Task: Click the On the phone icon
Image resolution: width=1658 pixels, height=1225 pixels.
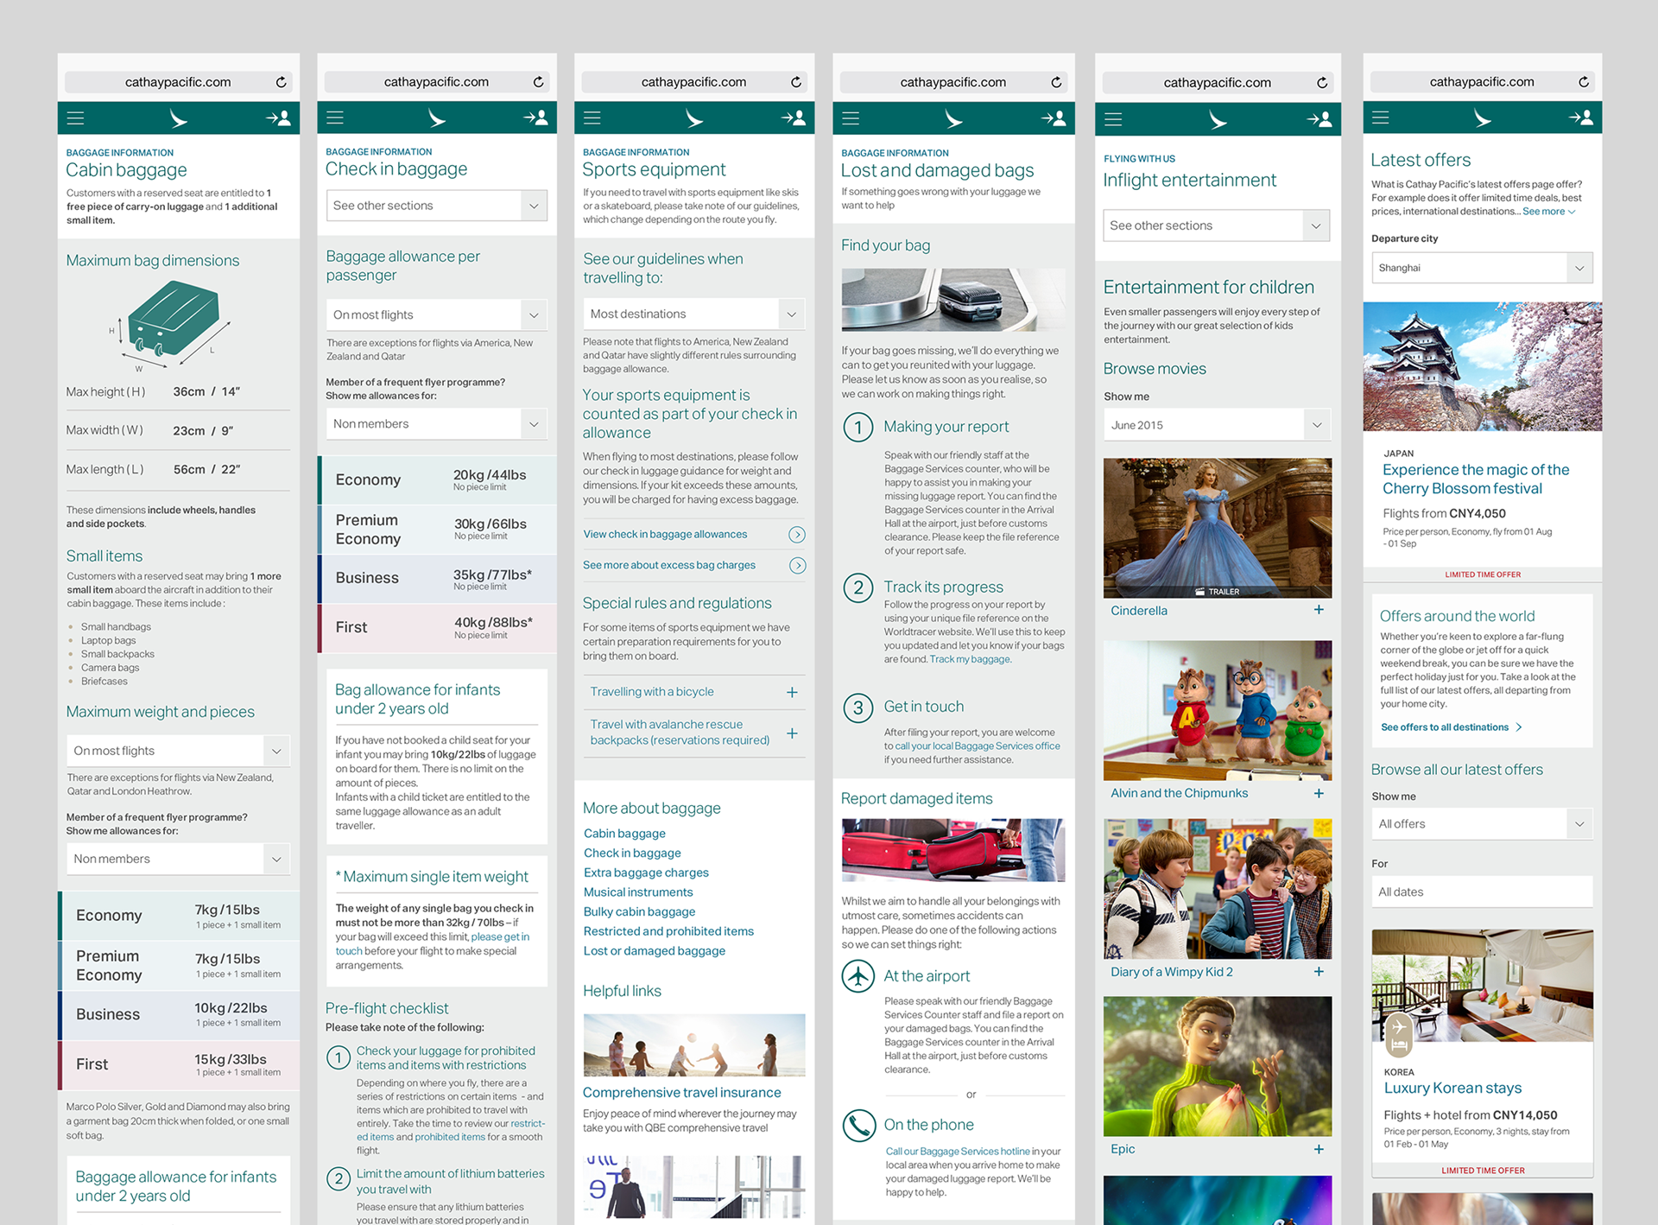Action: click(858, 1126)
